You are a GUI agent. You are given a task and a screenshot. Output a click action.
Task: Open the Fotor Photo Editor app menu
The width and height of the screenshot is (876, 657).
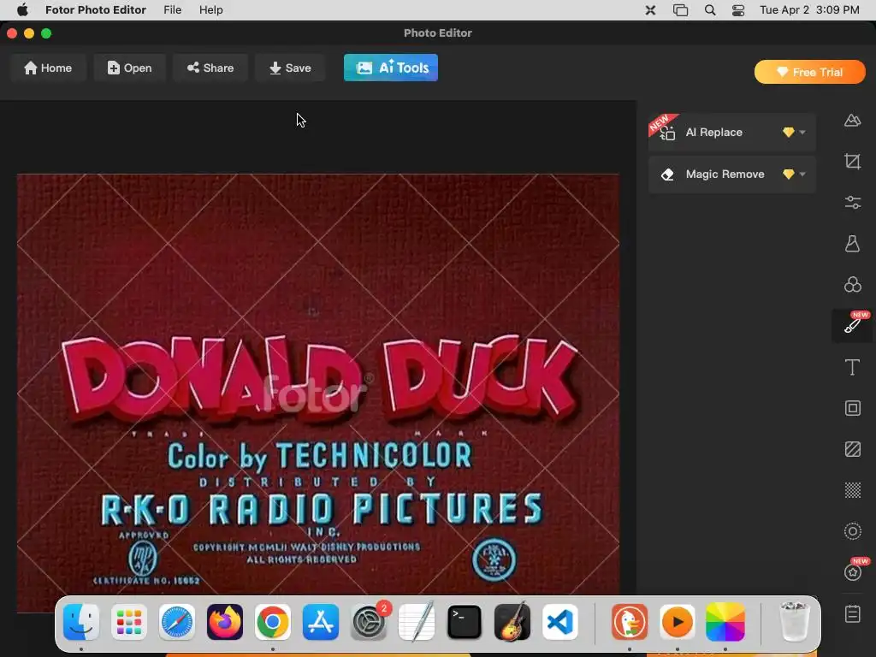click(x=96, y=10)
